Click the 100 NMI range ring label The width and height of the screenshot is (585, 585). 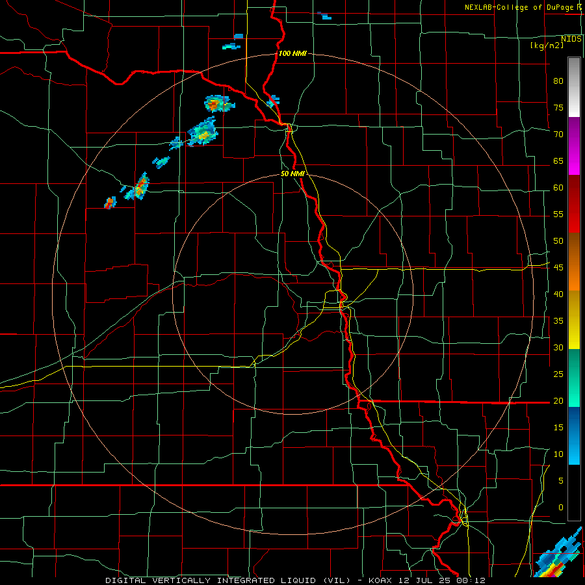(x=292, y=53)
